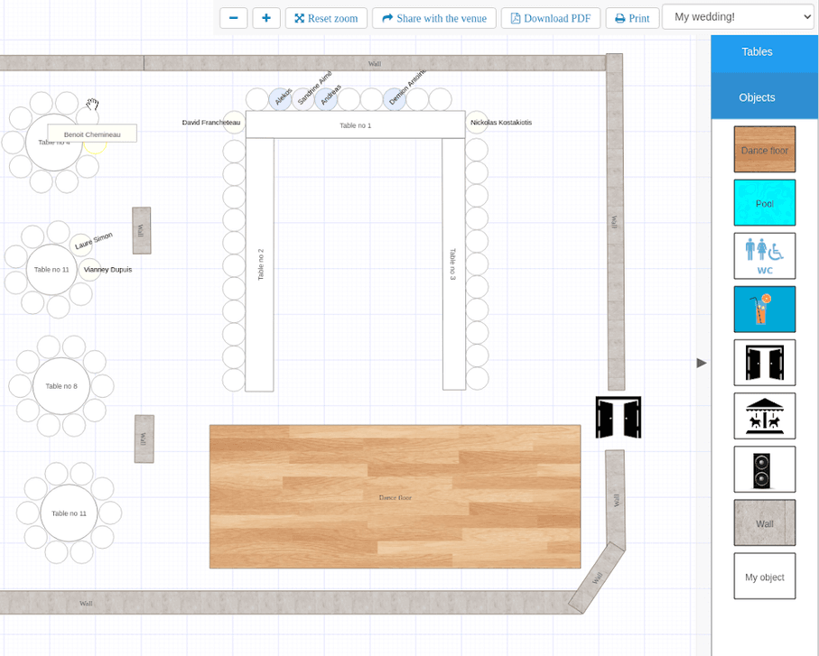Choose the Wall object thumbnail
The width and height of the screenshot is (819, 656).
[x=764, y=522]
